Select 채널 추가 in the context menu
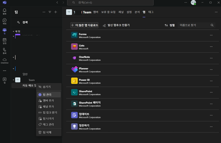 point(49,107)
